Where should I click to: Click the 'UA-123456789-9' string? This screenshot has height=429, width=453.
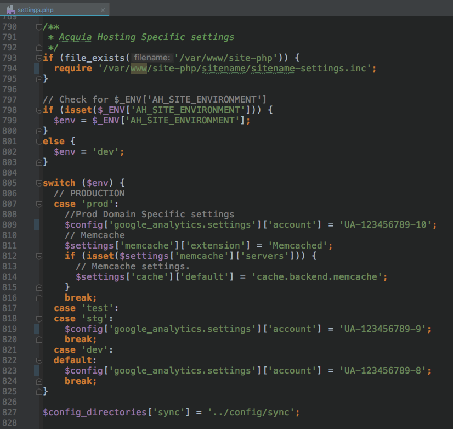pyautogui.click(x=383, y=329)
